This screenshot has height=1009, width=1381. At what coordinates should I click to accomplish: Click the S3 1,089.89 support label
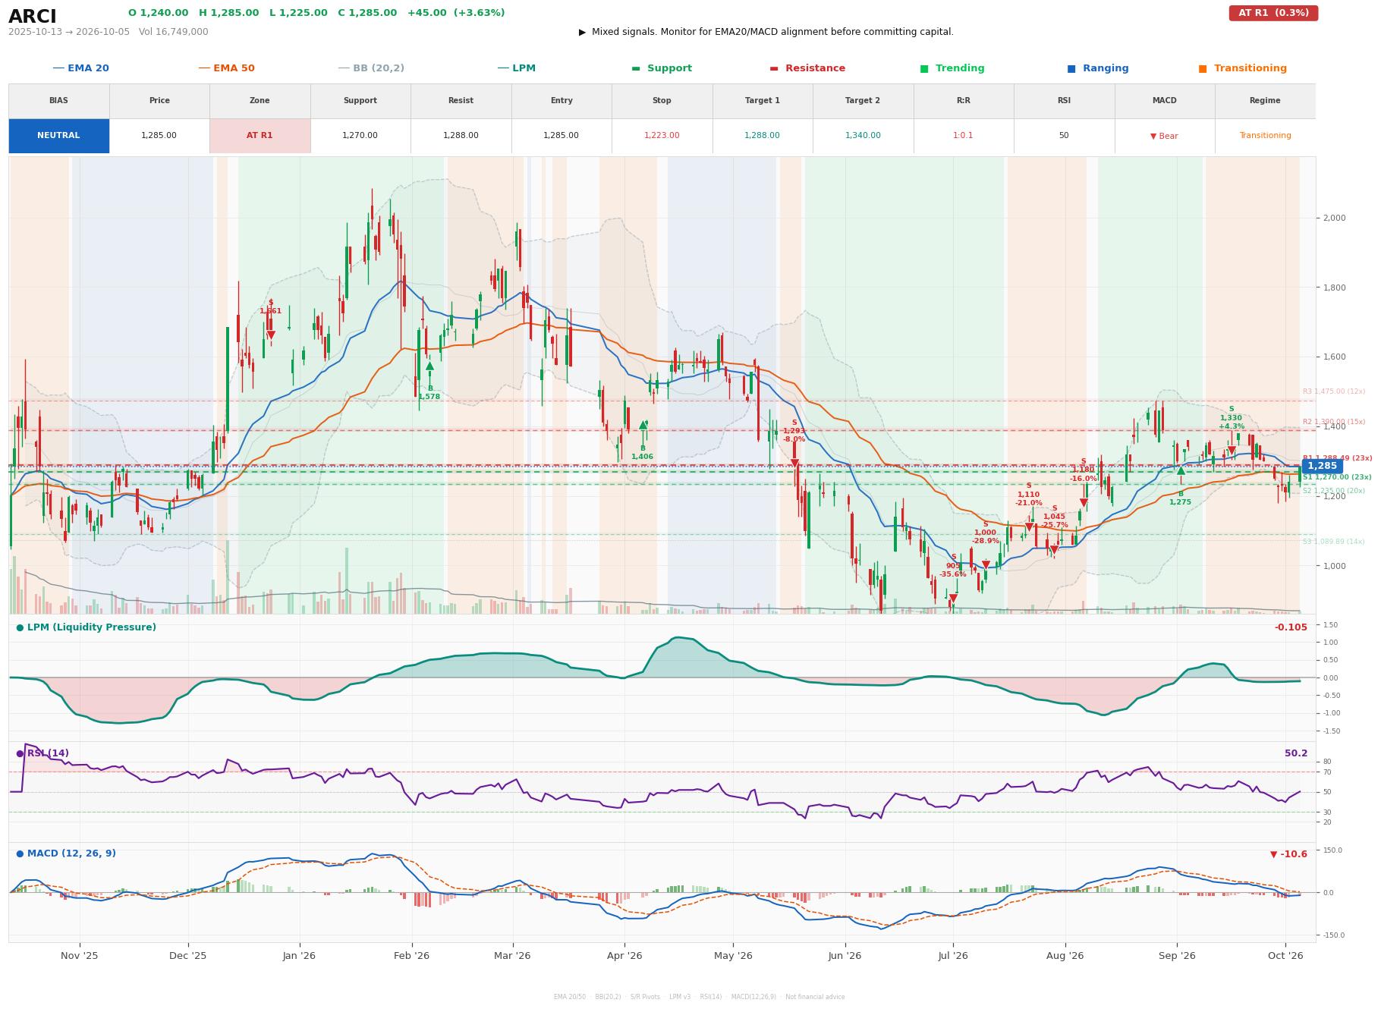pyautogui.click(x=1333, y=542)
